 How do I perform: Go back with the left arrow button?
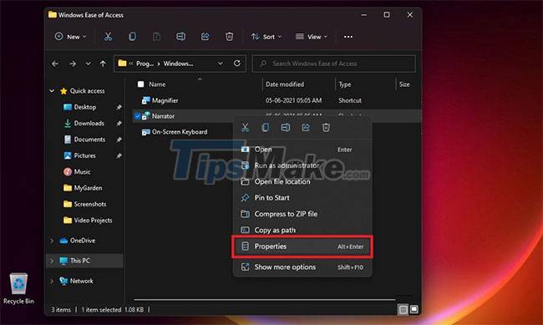[55, 63]
